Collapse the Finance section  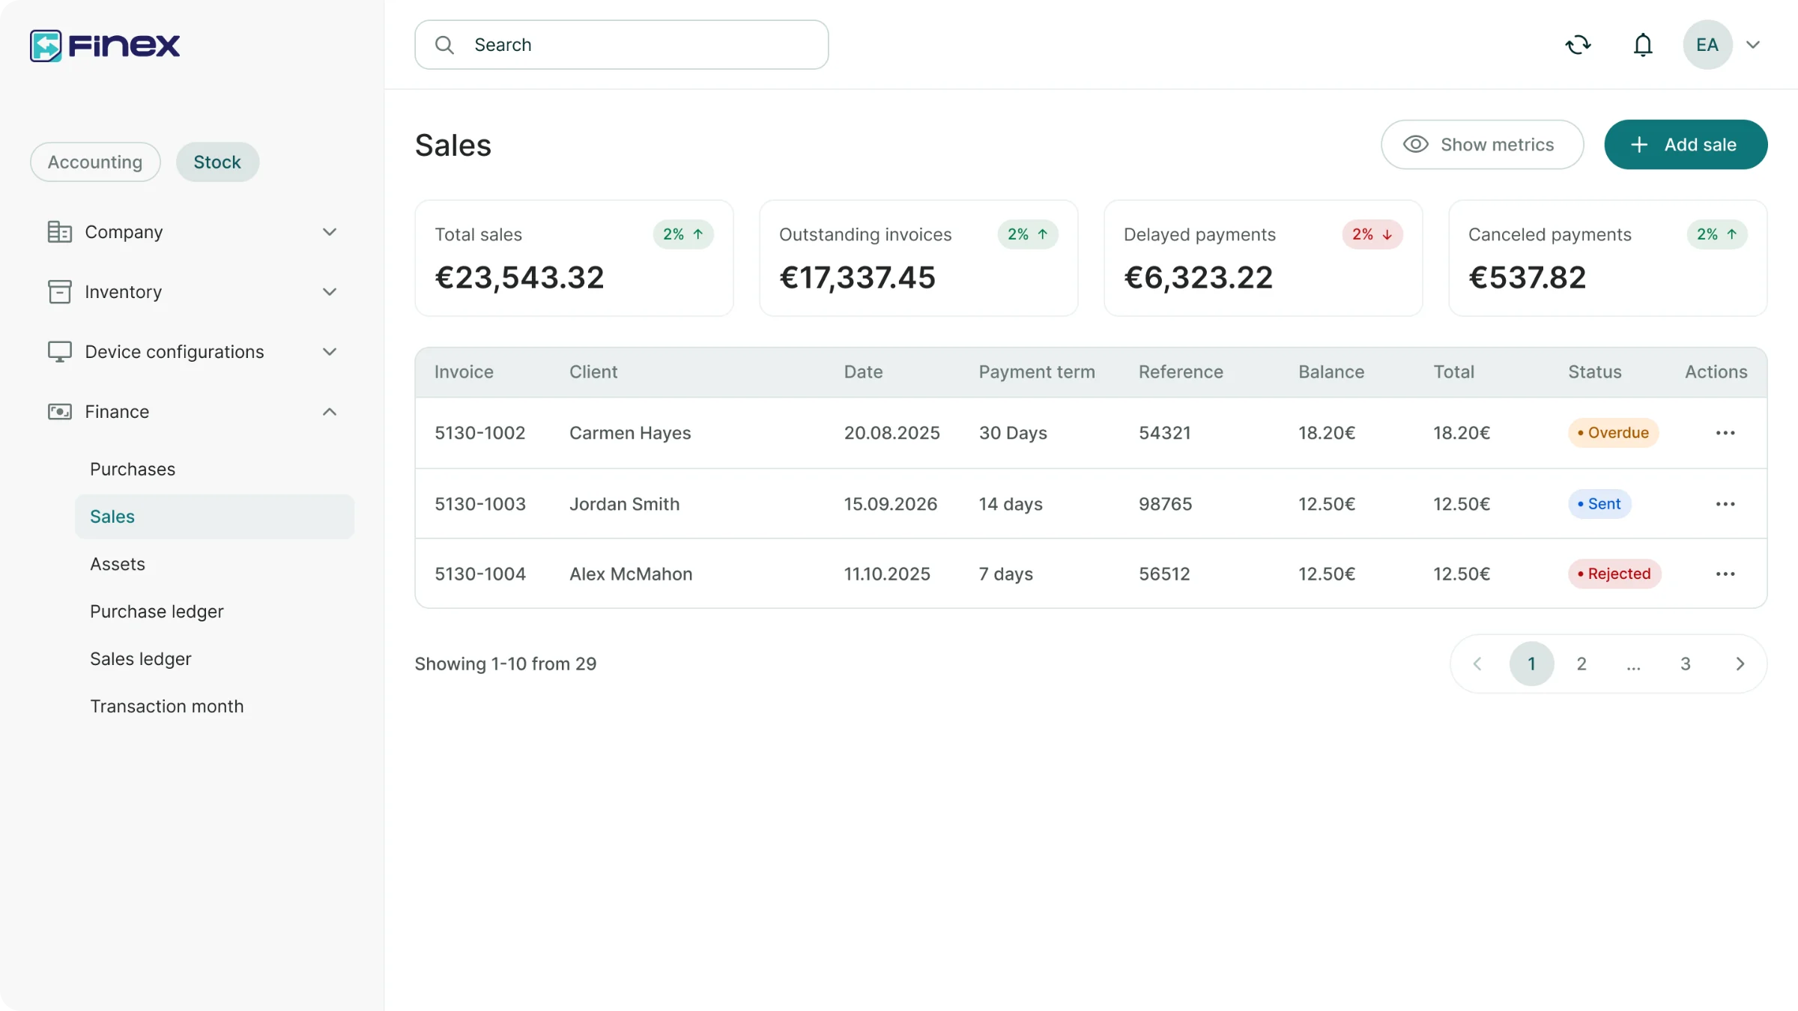(x=193, y=412)
